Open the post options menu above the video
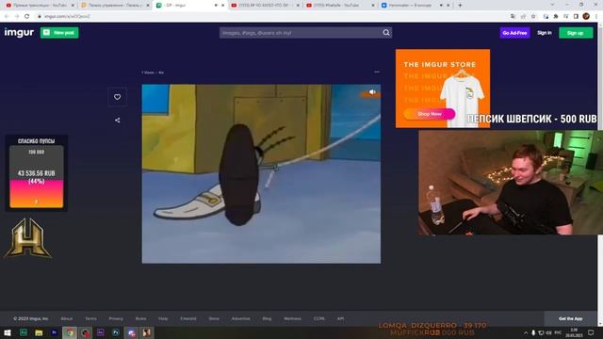 click(x=377, y=72)
